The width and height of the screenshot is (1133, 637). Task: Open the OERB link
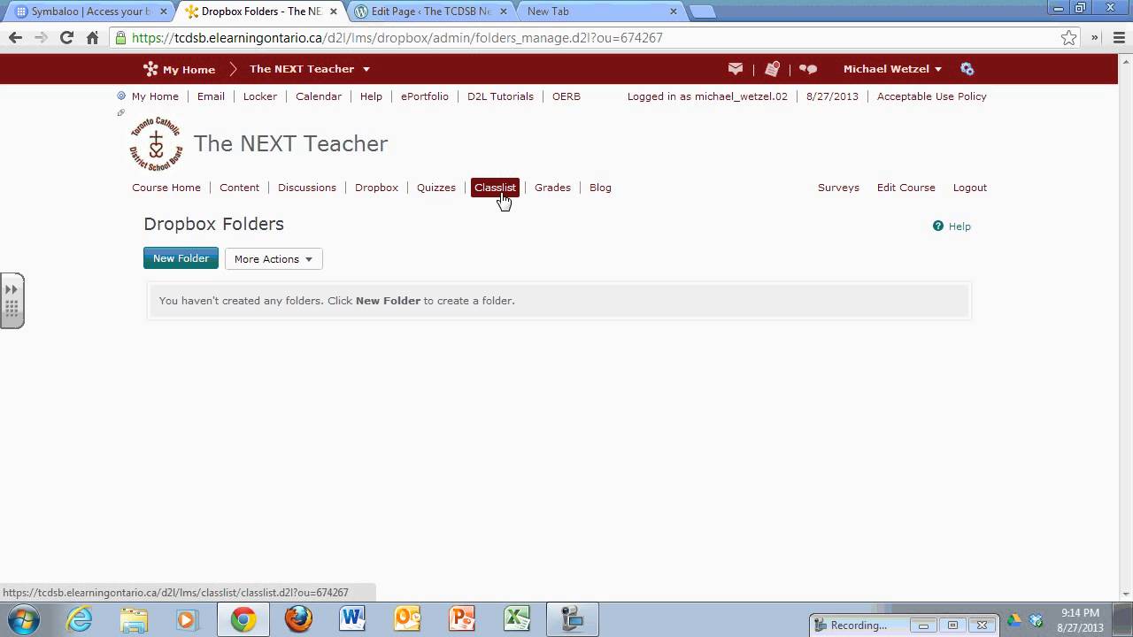566,96
